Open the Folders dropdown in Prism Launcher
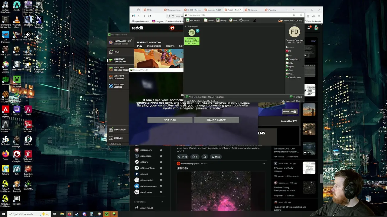Viewport: 387px width, 217px height. [209, 20]
